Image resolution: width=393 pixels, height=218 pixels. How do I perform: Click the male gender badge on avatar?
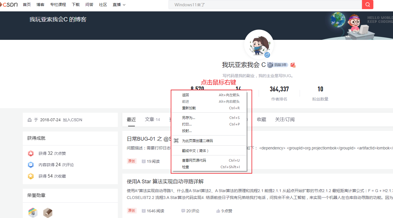point(267,55)
